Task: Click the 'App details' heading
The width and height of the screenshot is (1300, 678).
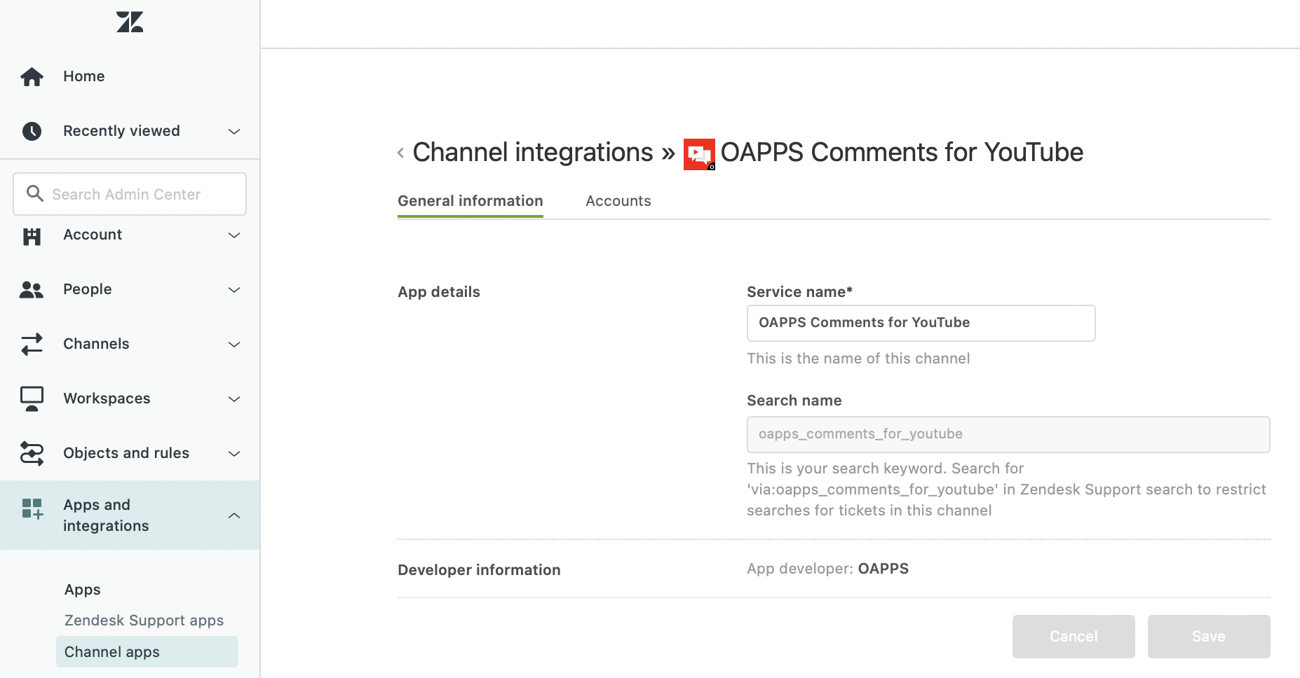Action: pyautogui.click(x=439, y=292)
